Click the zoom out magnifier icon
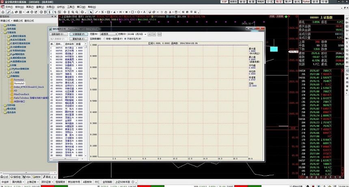The height and width of the screenshot is (187, 349). coord(77,12)
